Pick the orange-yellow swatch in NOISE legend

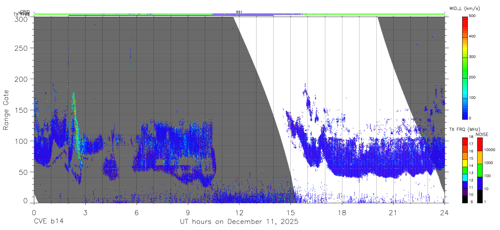click(479, 157)
